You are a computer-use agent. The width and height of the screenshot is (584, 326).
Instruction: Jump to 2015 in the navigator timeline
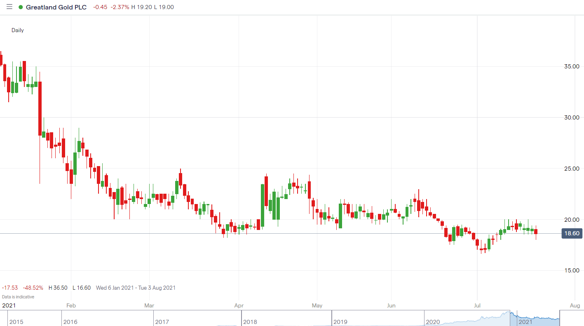[x=16, y=321]
